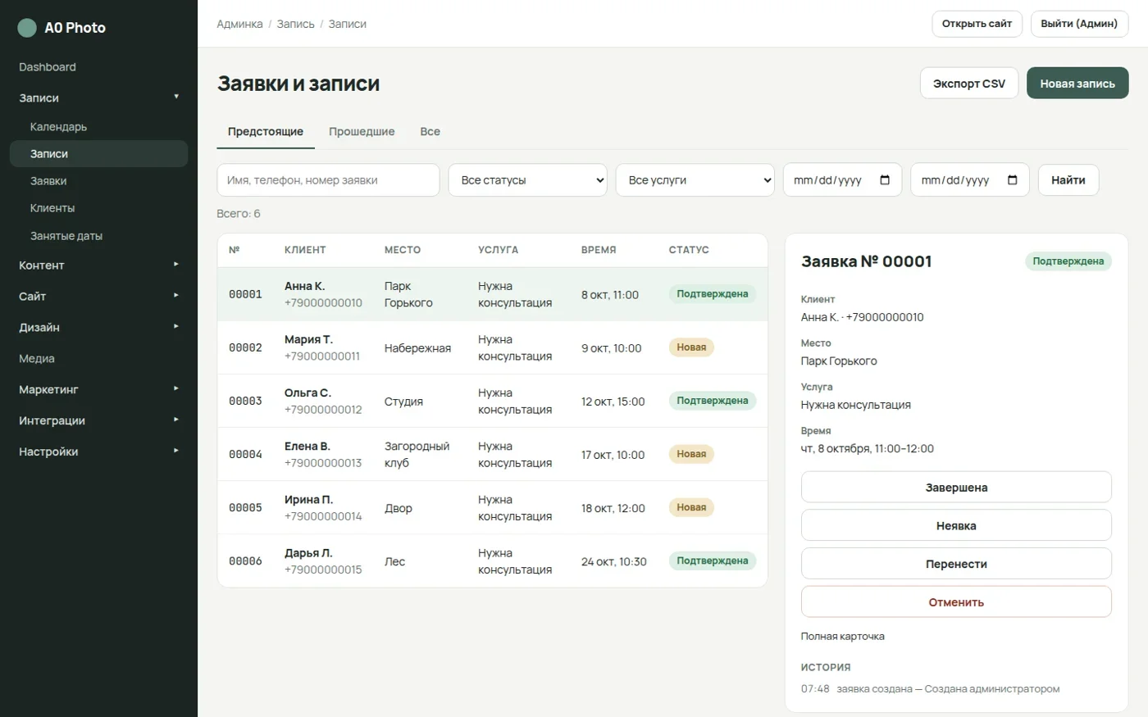The image size is (1148, 717).
Task: Expand the Сайт sidebar section
Action: 98,297
